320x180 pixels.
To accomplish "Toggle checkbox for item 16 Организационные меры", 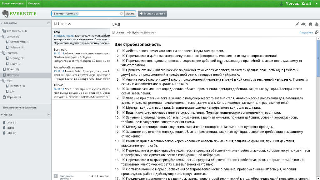I will click(123, 169).
